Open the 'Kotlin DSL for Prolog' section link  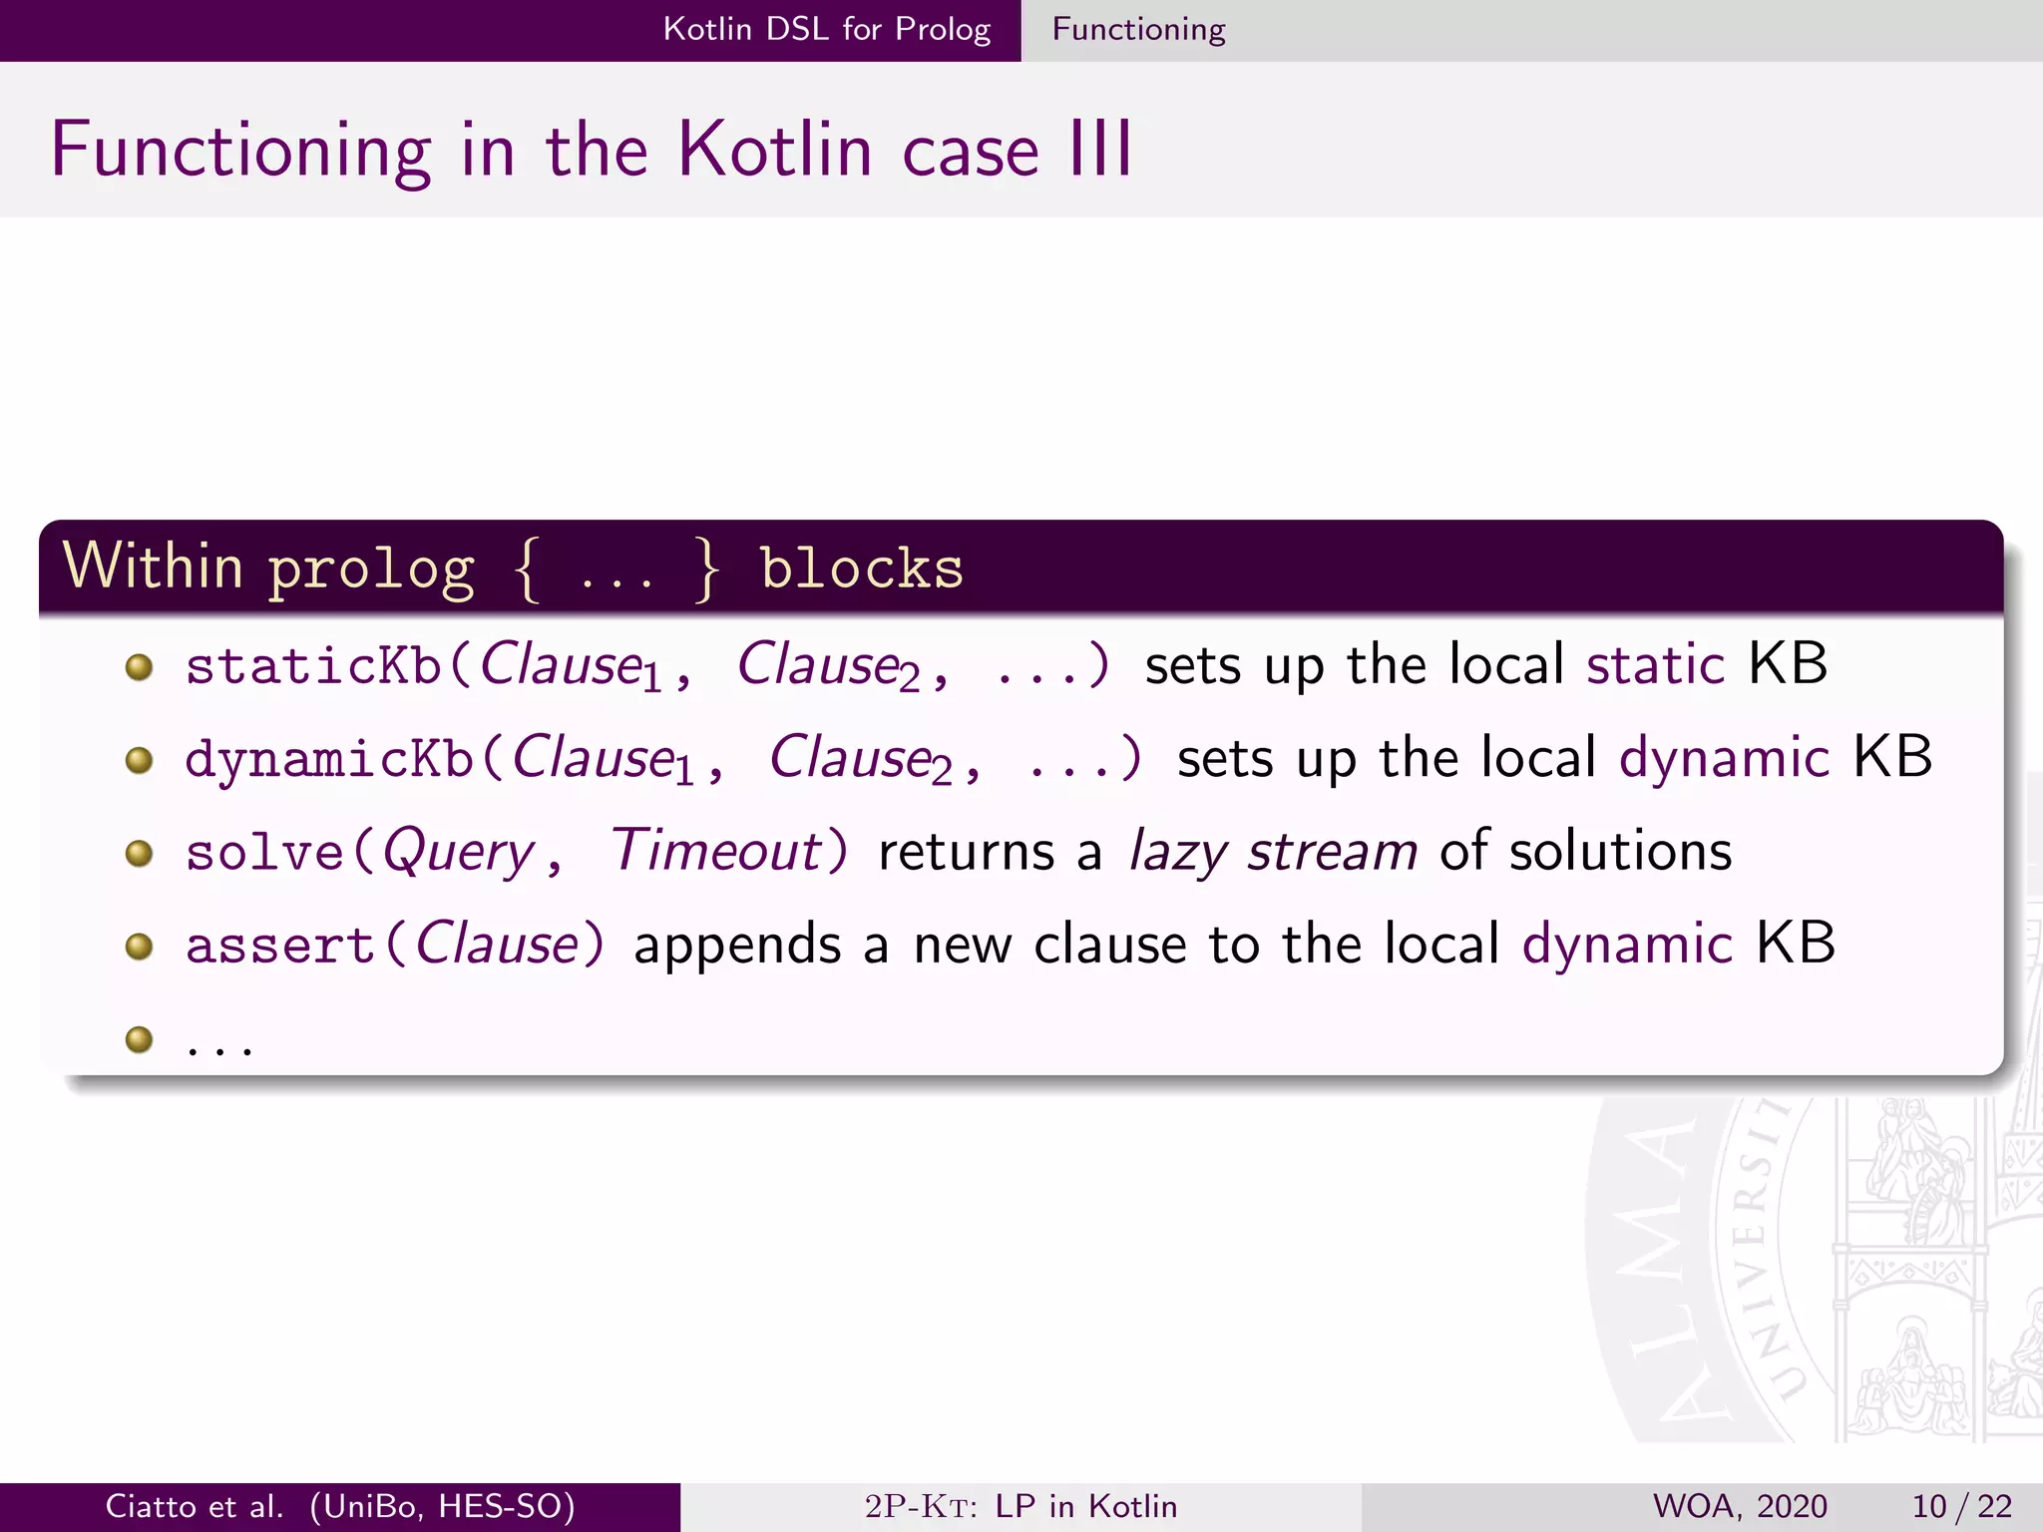[827, 30]
